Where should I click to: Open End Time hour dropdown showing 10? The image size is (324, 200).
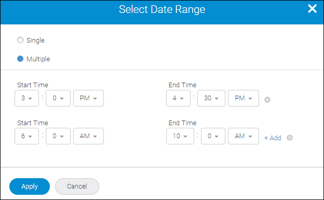click(180, 136)
